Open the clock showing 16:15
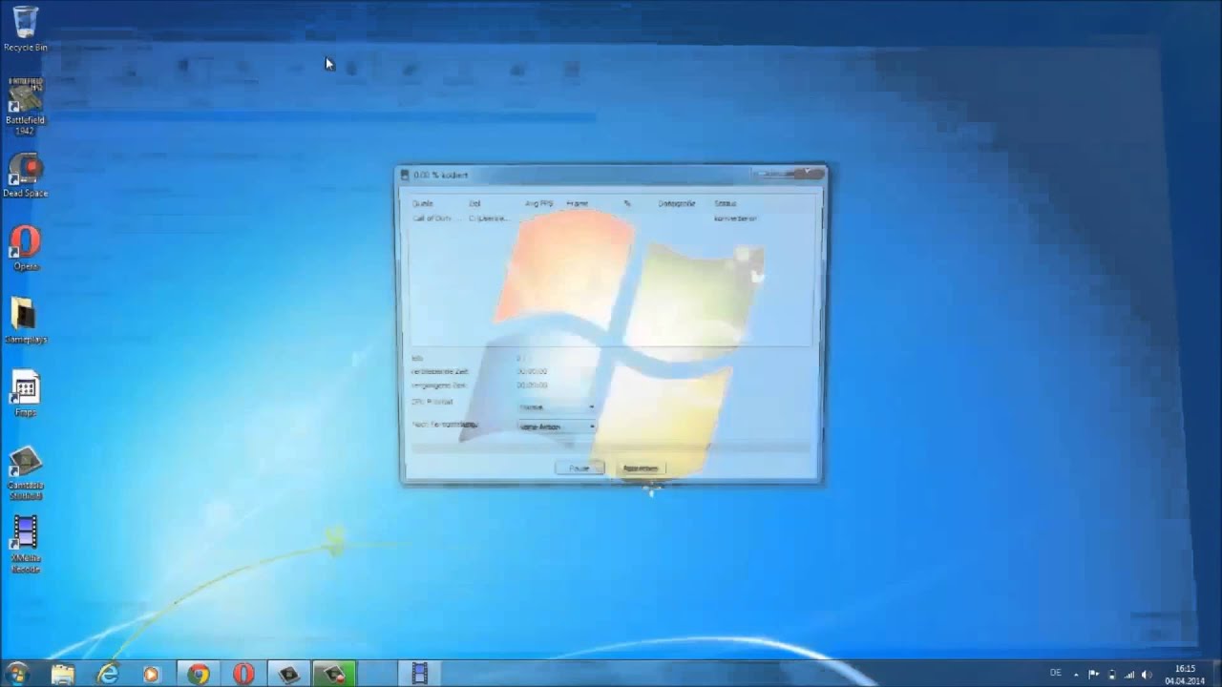 click(1184, 674)
